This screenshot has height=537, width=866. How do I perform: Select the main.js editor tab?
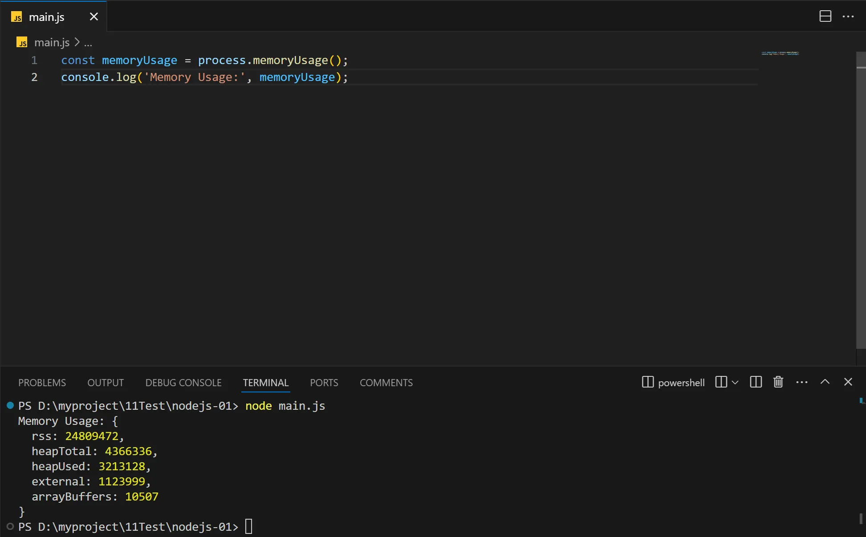click(x=53, y=16)
